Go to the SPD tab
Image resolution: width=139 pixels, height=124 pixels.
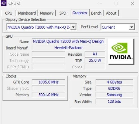pyautogui.click(x=63, y=13)
